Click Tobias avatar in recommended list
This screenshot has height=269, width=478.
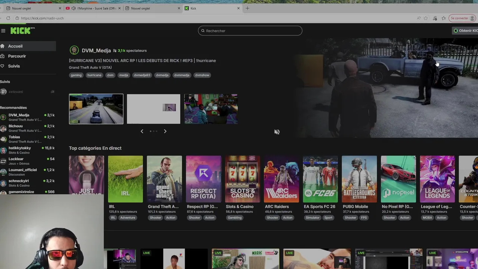[x=3, y=139]
